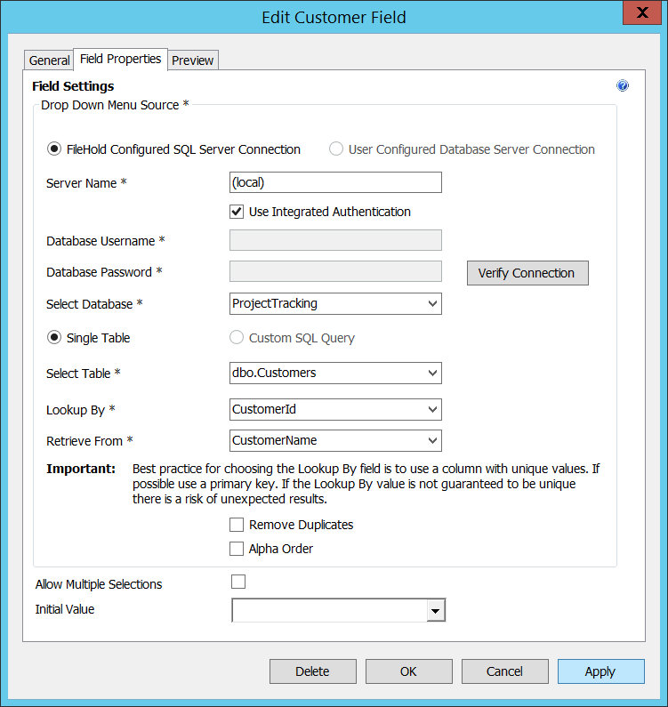Close the Edit Customer Field dialog
The image size is (668, 707).
642,12
